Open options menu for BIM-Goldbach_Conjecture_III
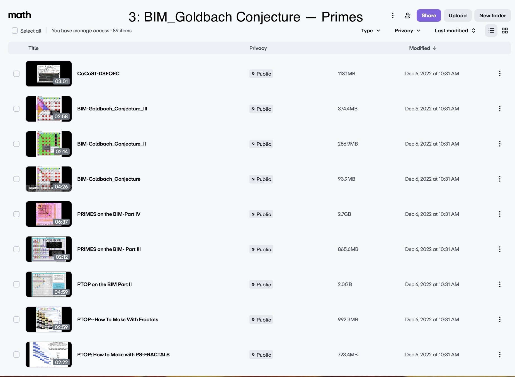 point(500,109)
